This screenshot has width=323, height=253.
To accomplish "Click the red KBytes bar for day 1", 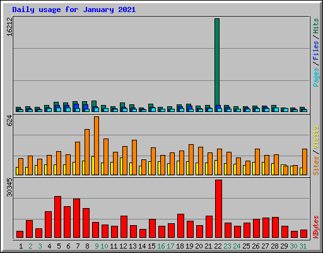I will click(x=20, y=235).
